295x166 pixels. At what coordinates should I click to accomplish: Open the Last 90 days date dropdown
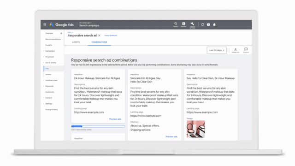(217, 50)
